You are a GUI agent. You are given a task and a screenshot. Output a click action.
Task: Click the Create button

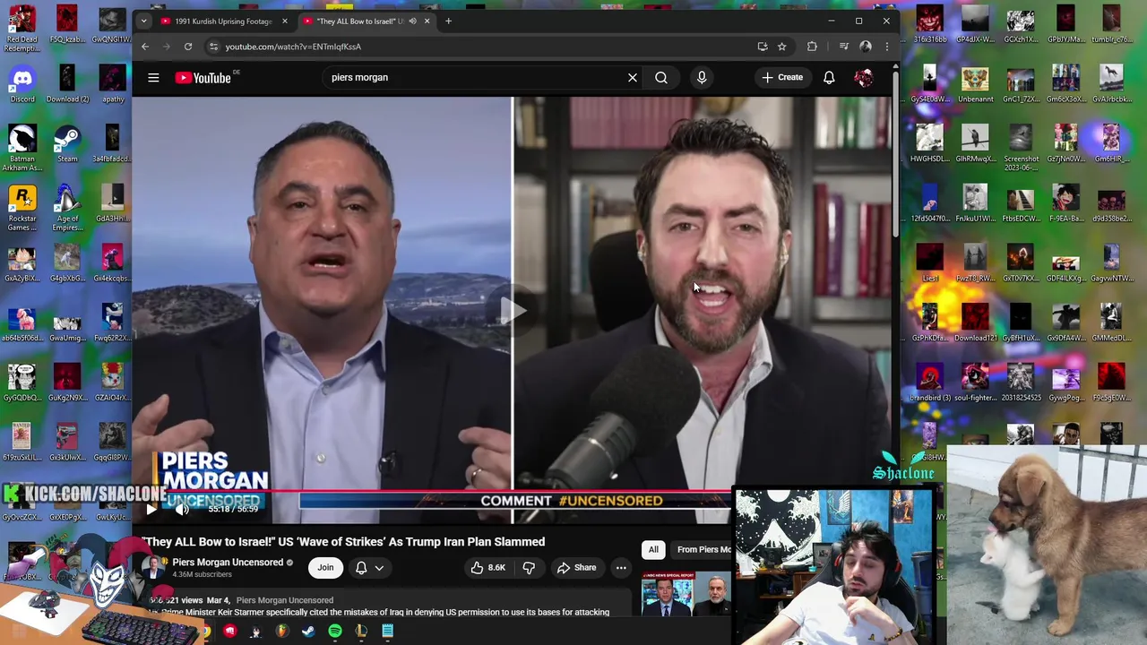(x=782, y=77)
